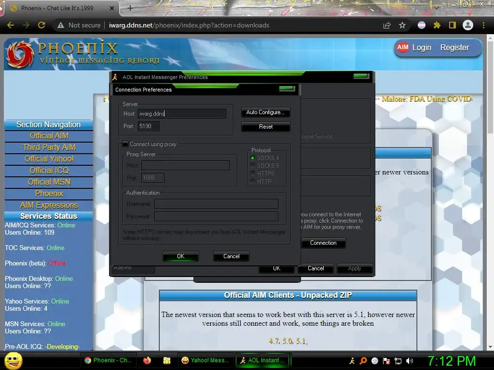This screenshot has width=494, height=370.
Task: Click the share page icon in address bar
Action: pyautogui.click(x=387, y=25)
